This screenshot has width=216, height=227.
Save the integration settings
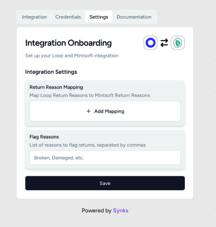(105, 183)
